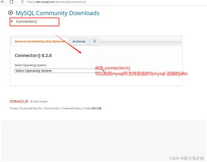Image resolution: width=207 pixels, height=162 pixels.
Task: Reload the page with refresh icon
Action: tap(11, 2)
